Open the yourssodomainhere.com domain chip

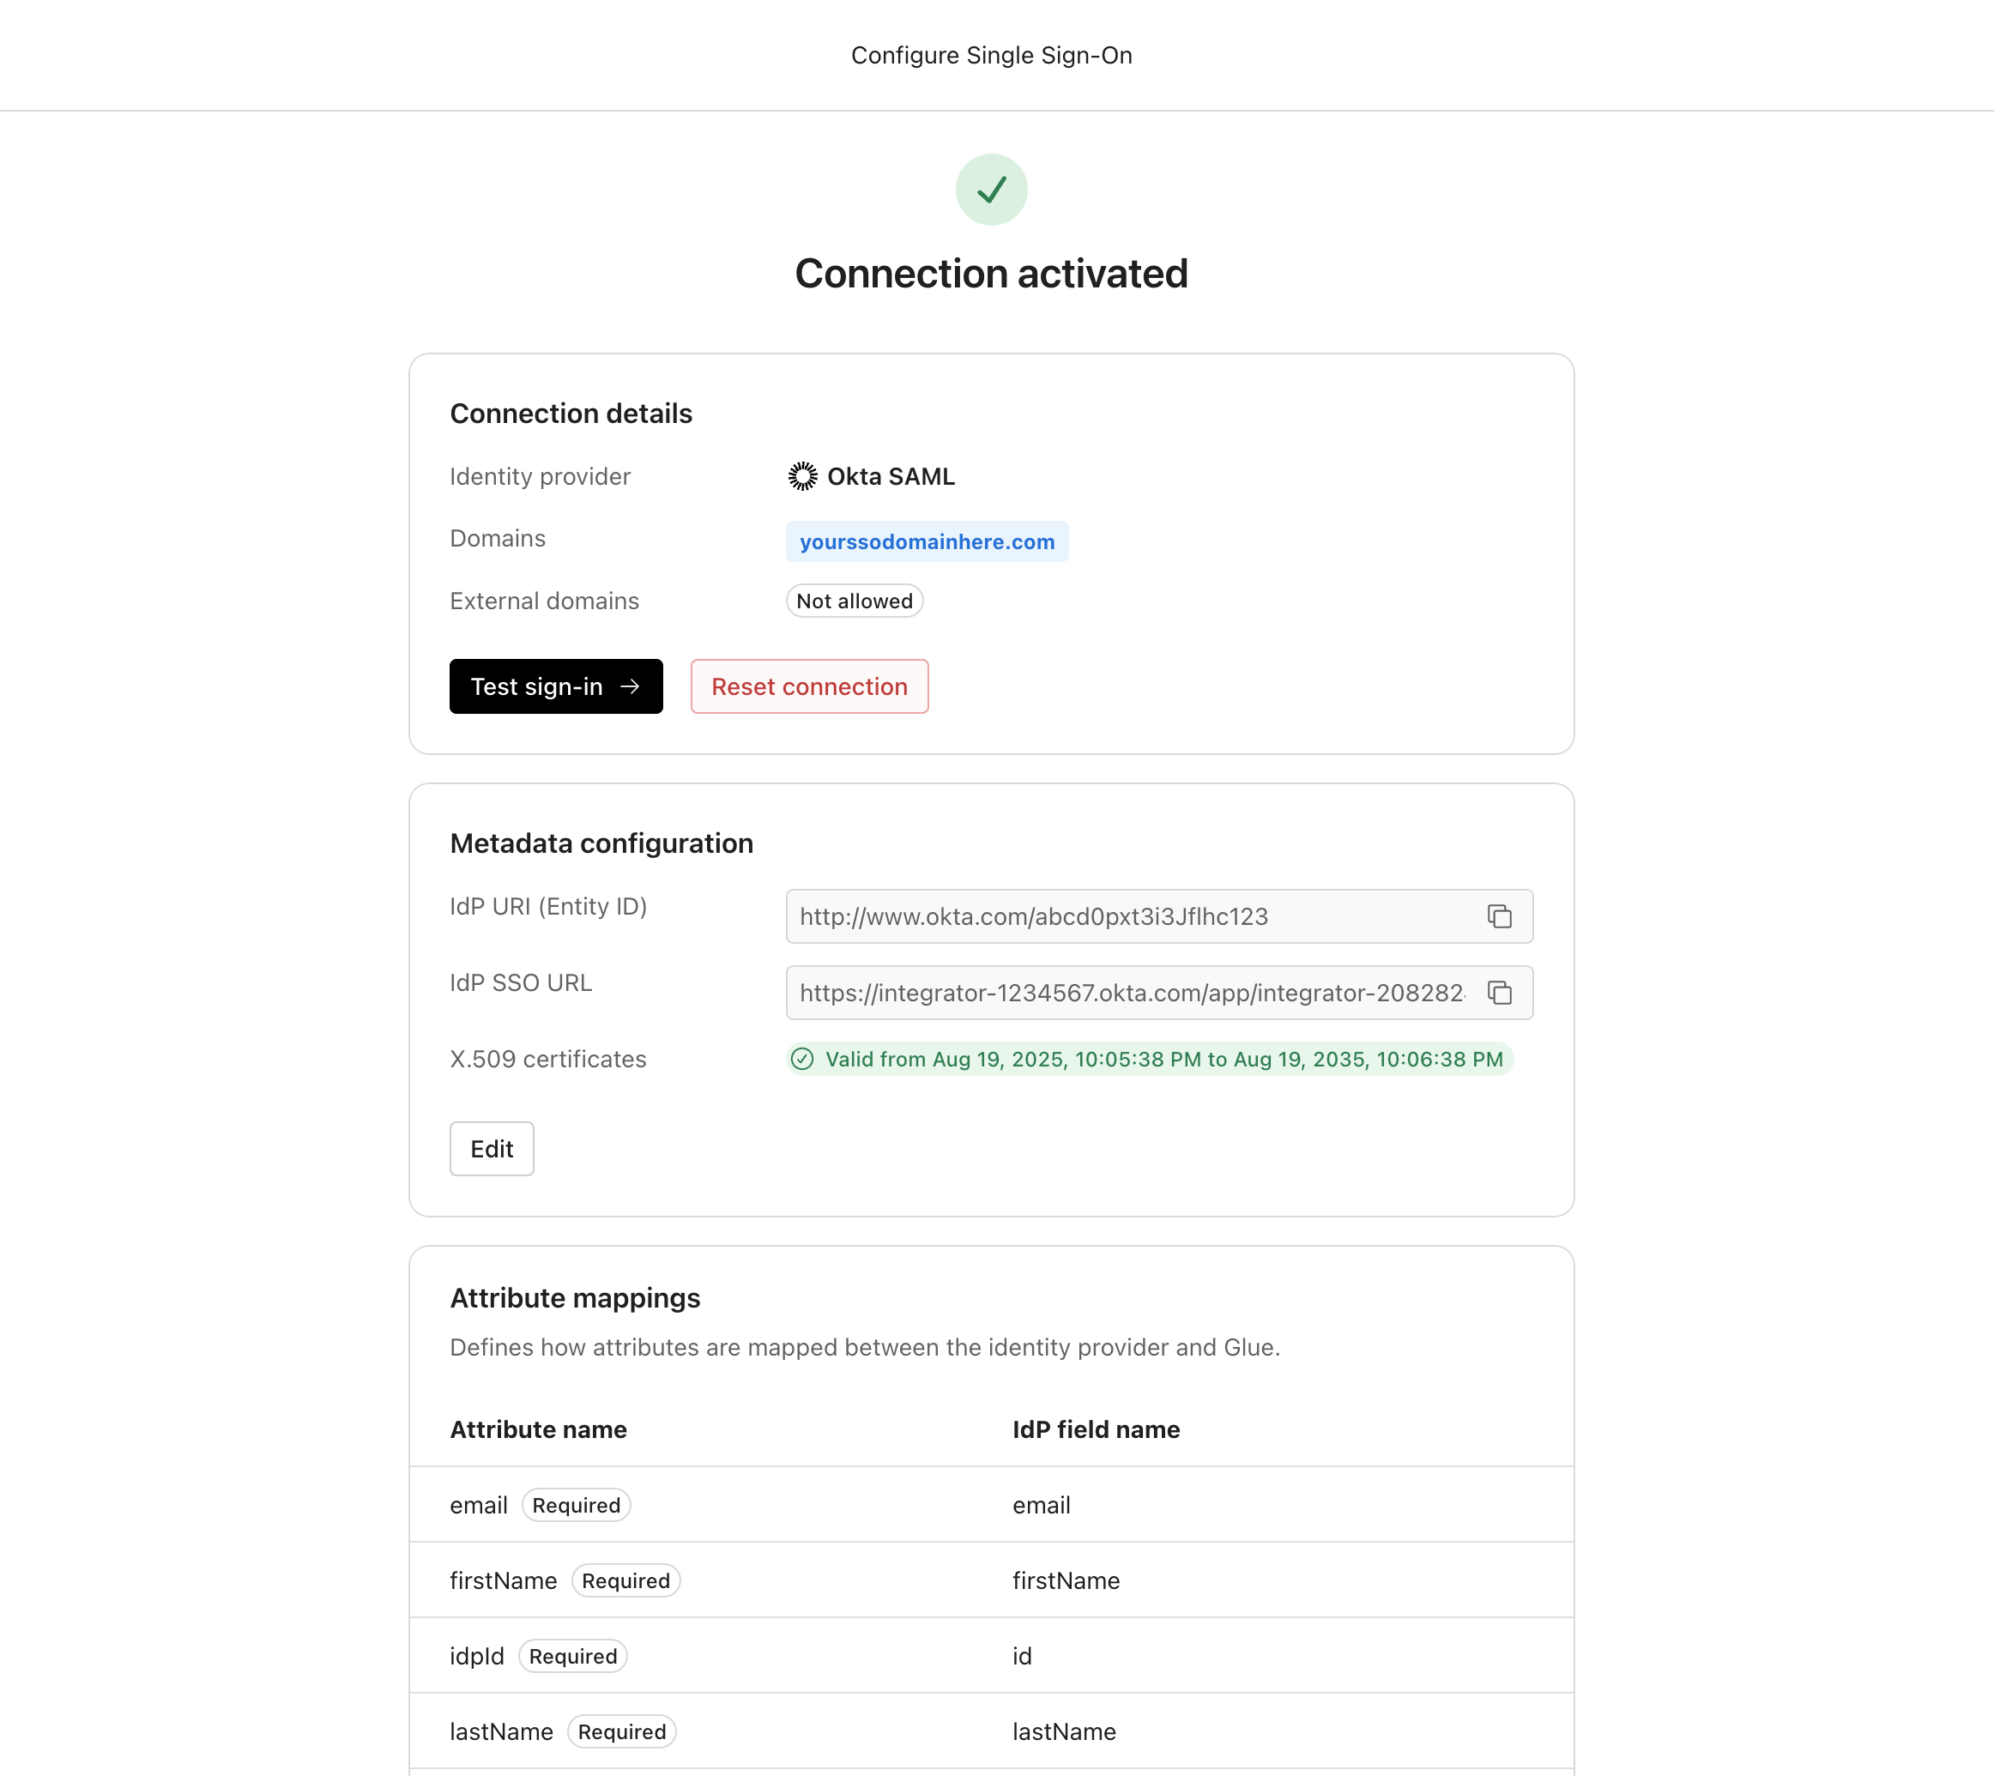tap(927, 541)
